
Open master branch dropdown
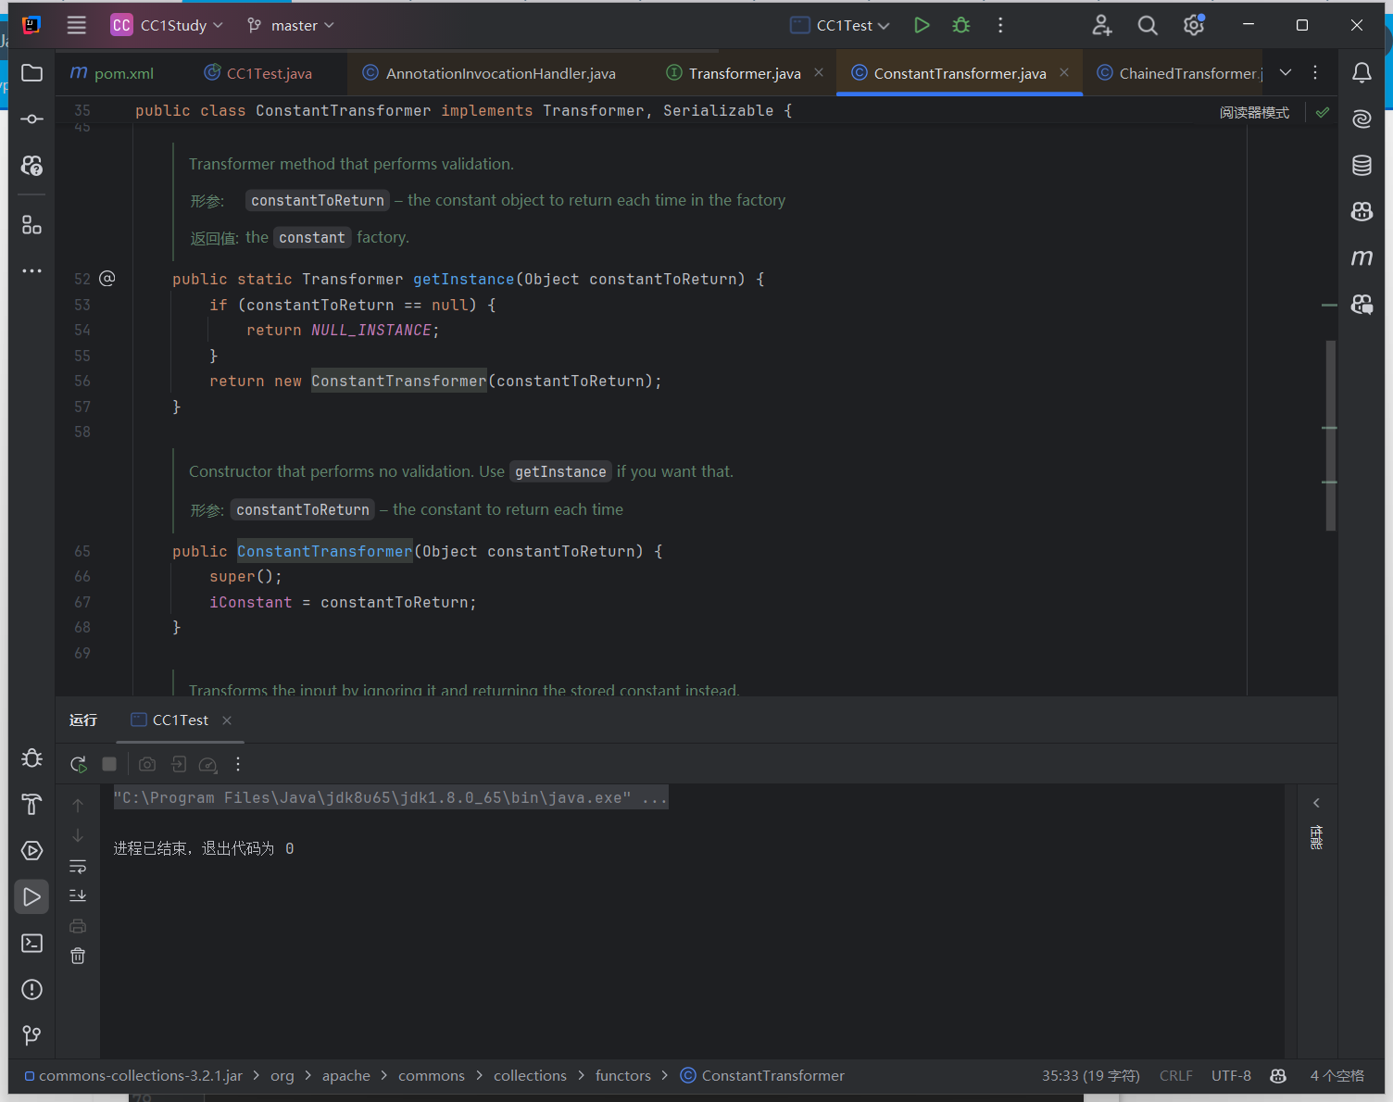(291, 26)
